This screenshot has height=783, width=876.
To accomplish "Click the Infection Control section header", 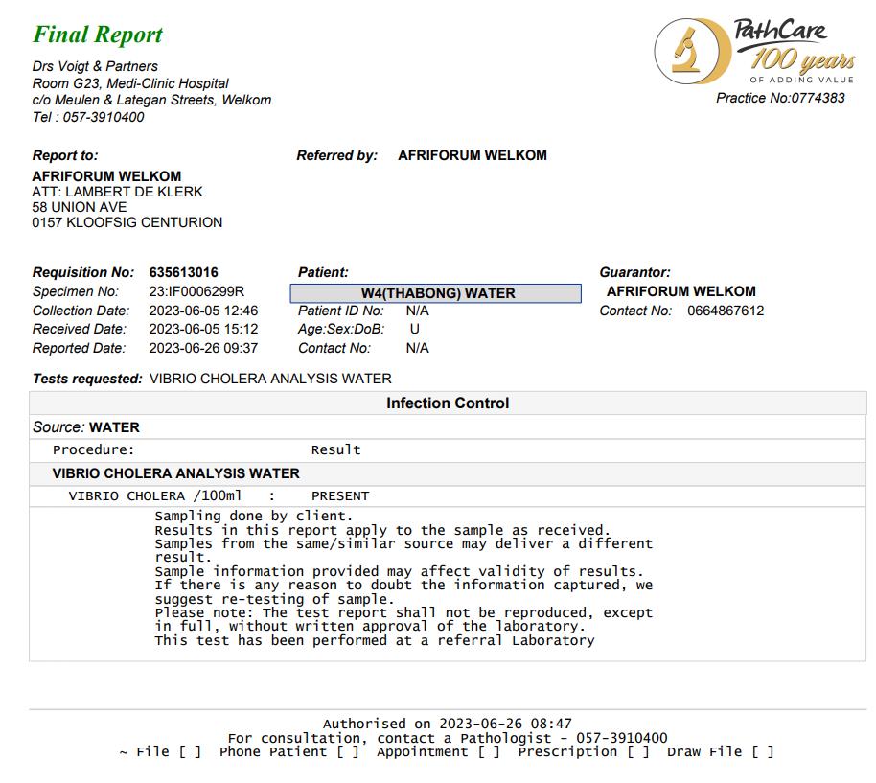I will (448, 403).
